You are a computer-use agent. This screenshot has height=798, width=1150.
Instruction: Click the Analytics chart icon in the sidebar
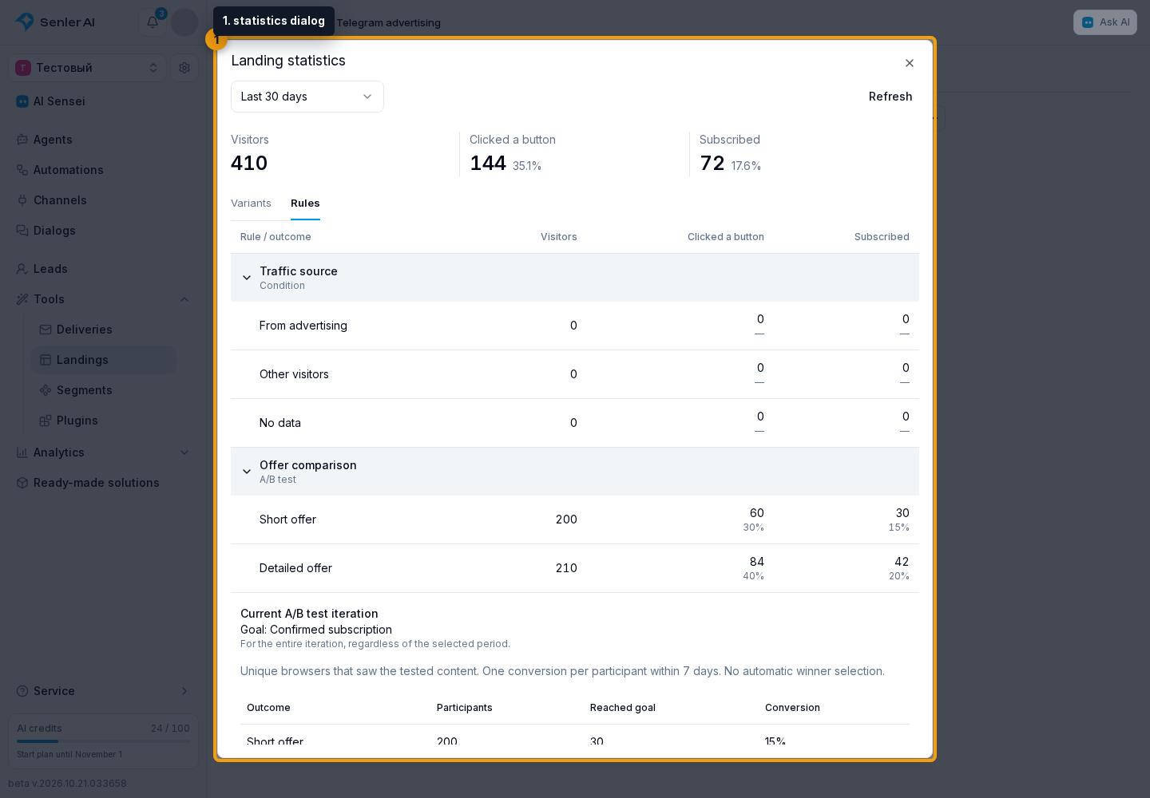(x=22, y=452)
